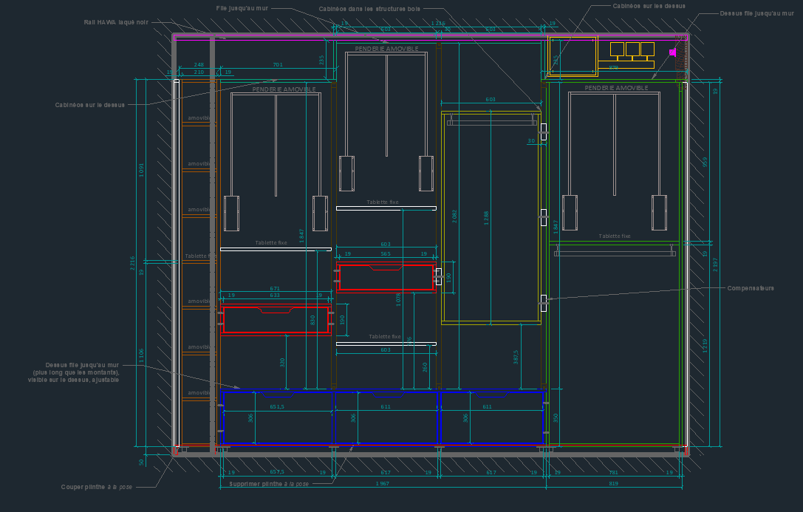Select 'Cabinéos dans les structures bois' label

point(360,9)
